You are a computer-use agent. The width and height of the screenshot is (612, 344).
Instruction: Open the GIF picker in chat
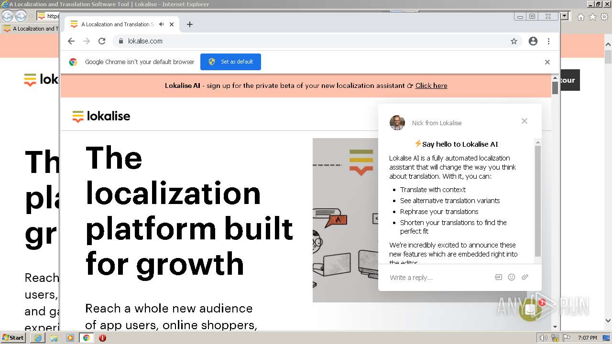point(498,277)
